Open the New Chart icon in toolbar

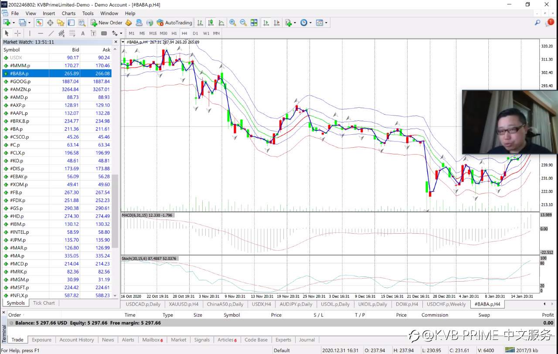[7, 22]
